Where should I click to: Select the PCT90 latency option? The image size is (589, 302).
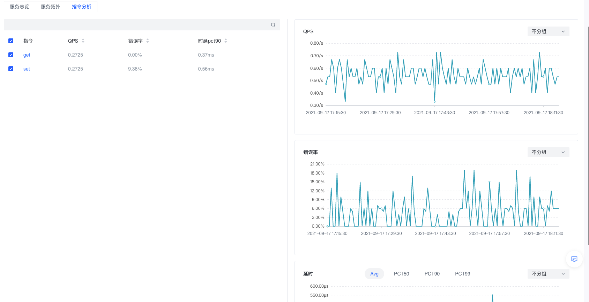click(x=432, y=274)
